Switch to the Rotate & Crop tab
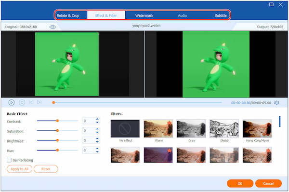The image size is (289, 192). [x=68, y=15]
